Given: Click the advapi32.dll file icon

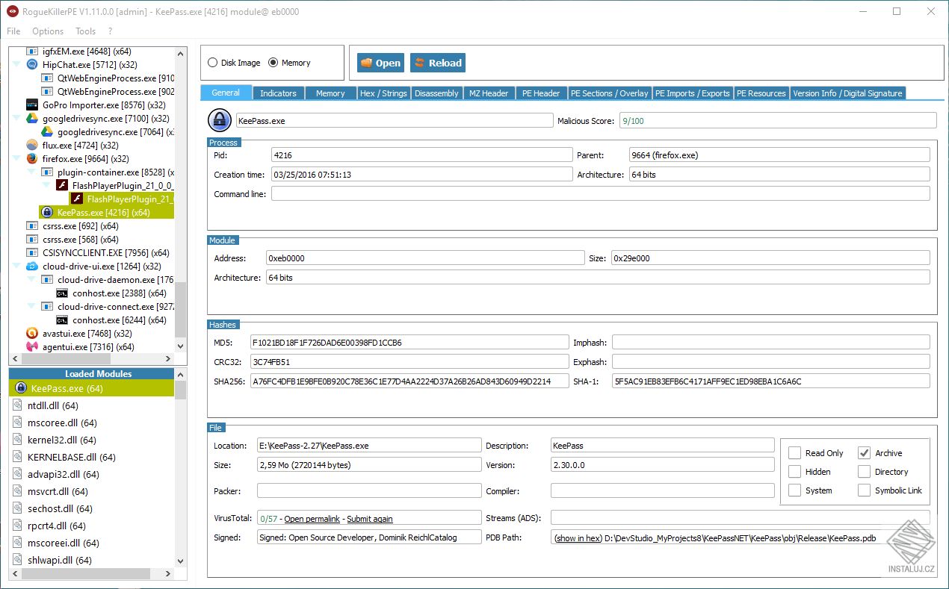Looking at the screenshot, I should point(19,474).
